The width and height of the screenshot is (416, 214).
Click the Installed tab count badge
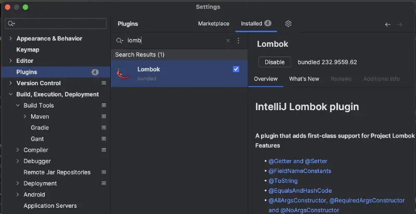(267, 23)
